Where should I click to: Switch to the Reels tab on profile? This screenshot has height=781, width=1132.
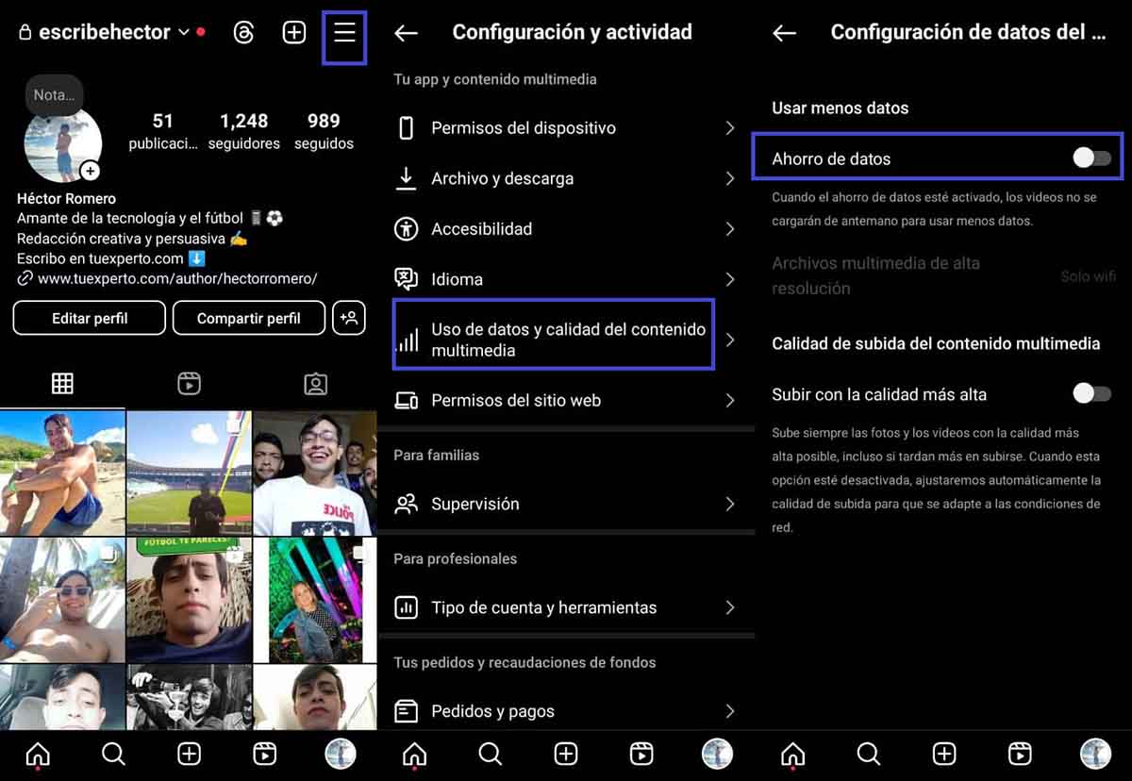click(189, 384)
